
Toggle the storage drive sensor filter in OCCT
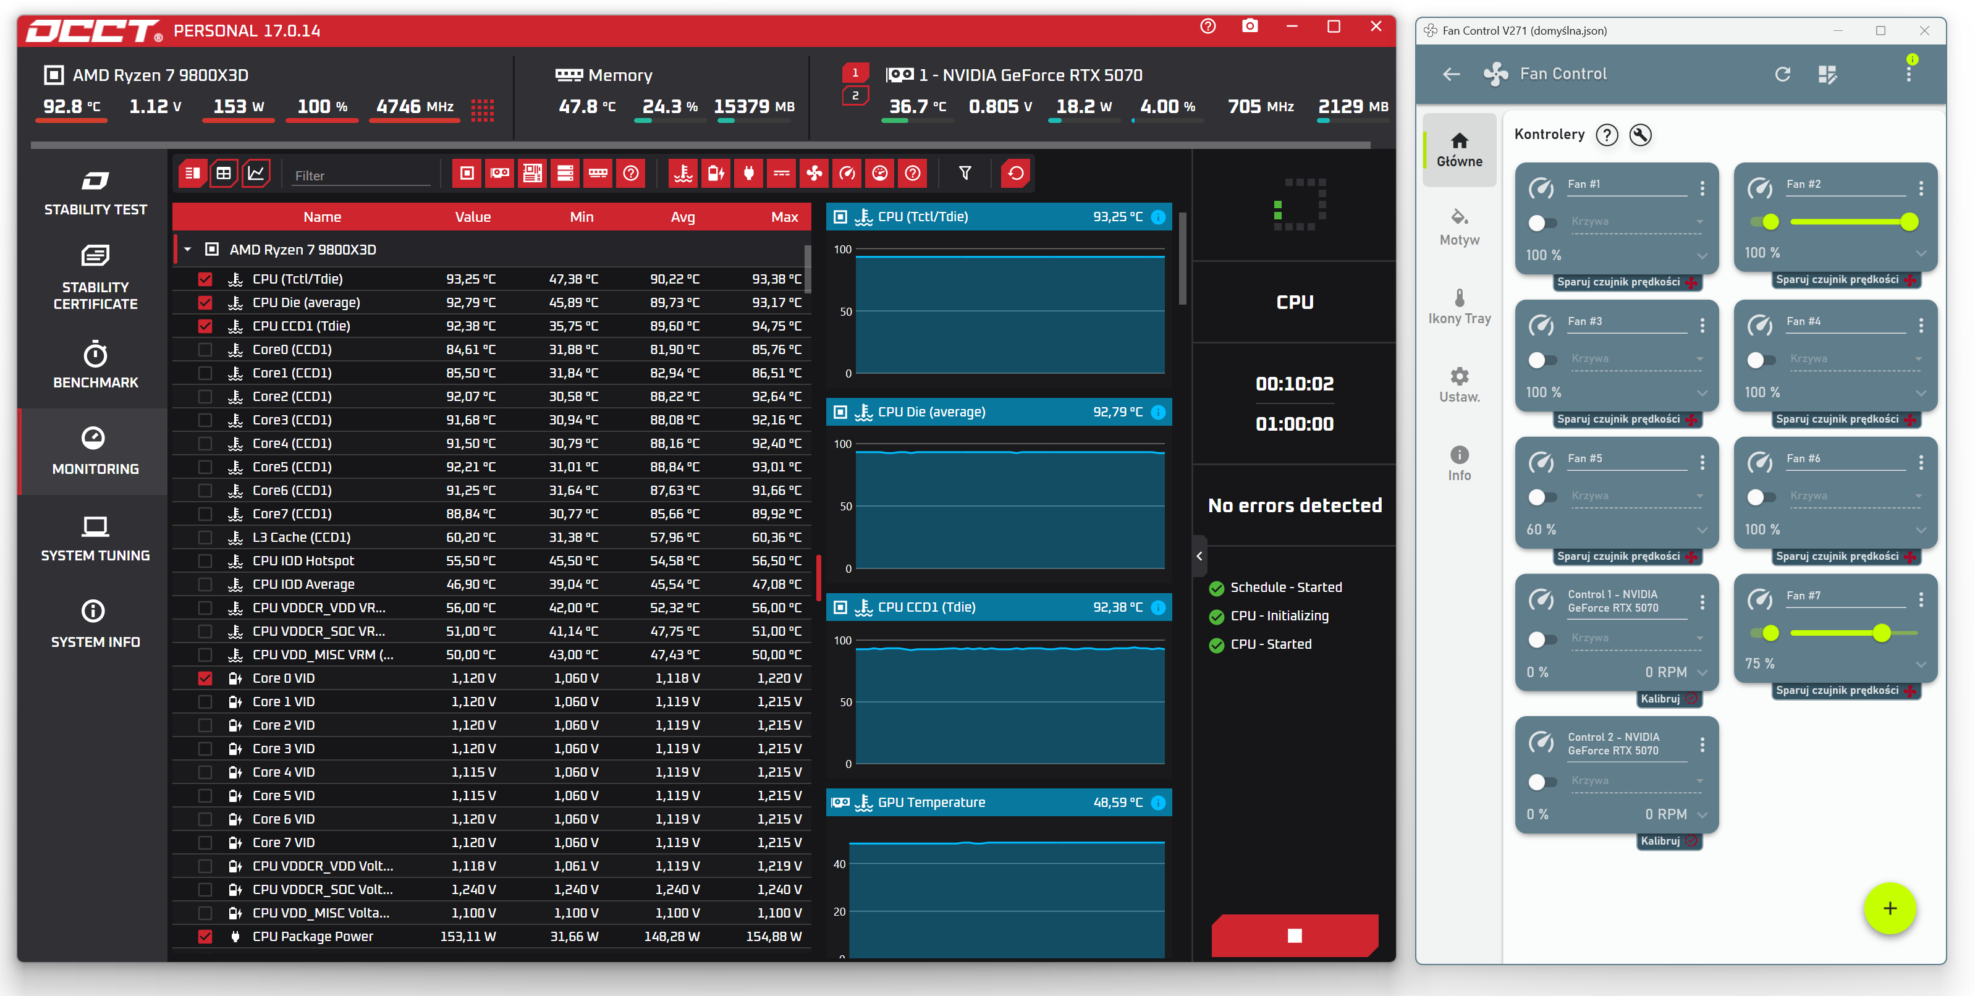pyautogui.click(x=565, y=173)
